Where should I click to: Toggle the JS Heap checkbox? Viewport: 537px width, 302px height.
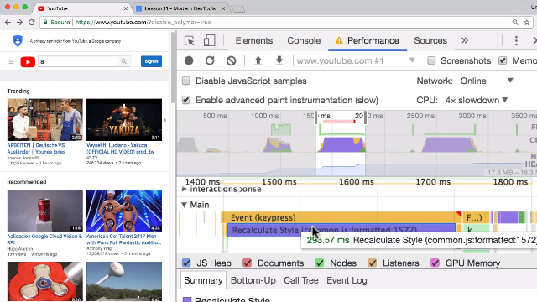[186, 263]
